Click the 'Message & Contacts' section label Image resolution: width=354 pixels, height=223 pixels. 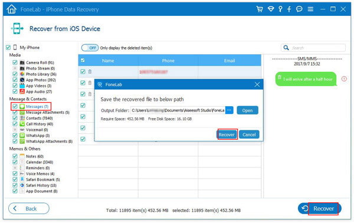pyautogui.click(x=28, y=99)
